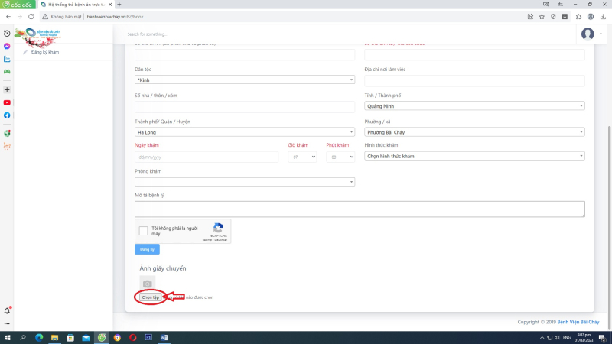The height and width of the screenshot is (344, 612).
Task: Reload the page with the refresh button
Action: click(31, 16)
